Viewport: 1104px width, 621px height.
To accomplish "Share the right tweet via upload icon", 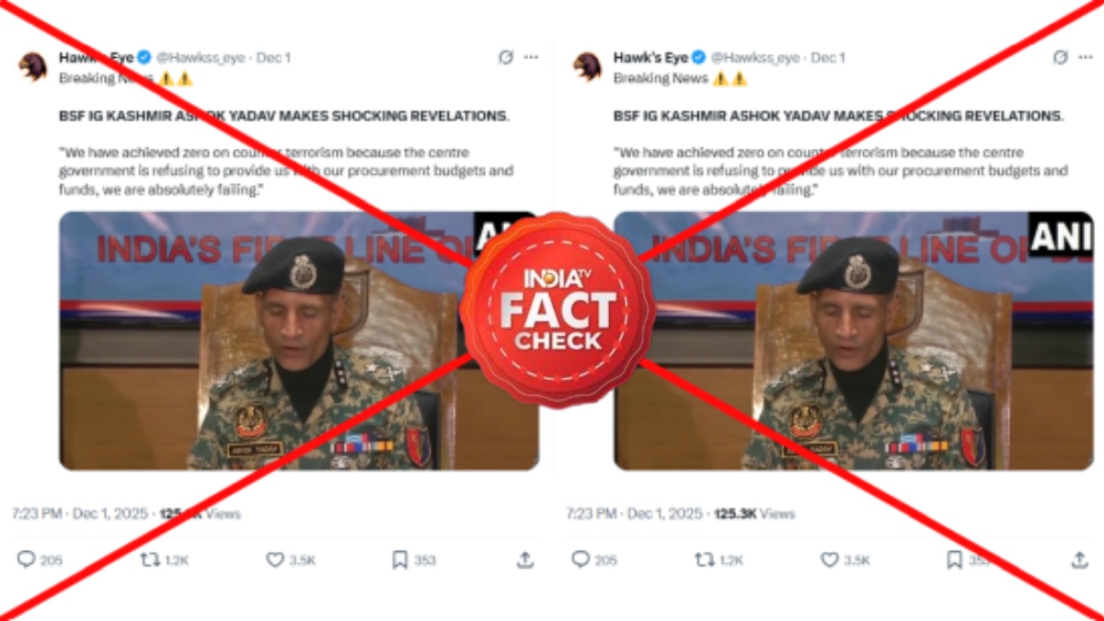I will click(1080, 558).
